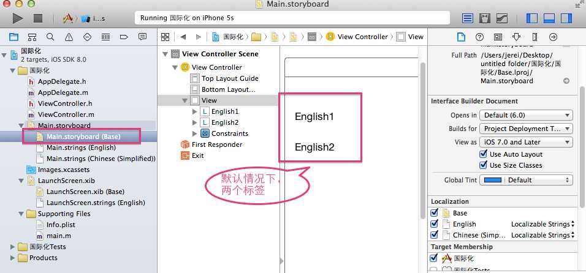The image size is (586, 273).
Task: Uncheck Base localization
Action: 434,212
